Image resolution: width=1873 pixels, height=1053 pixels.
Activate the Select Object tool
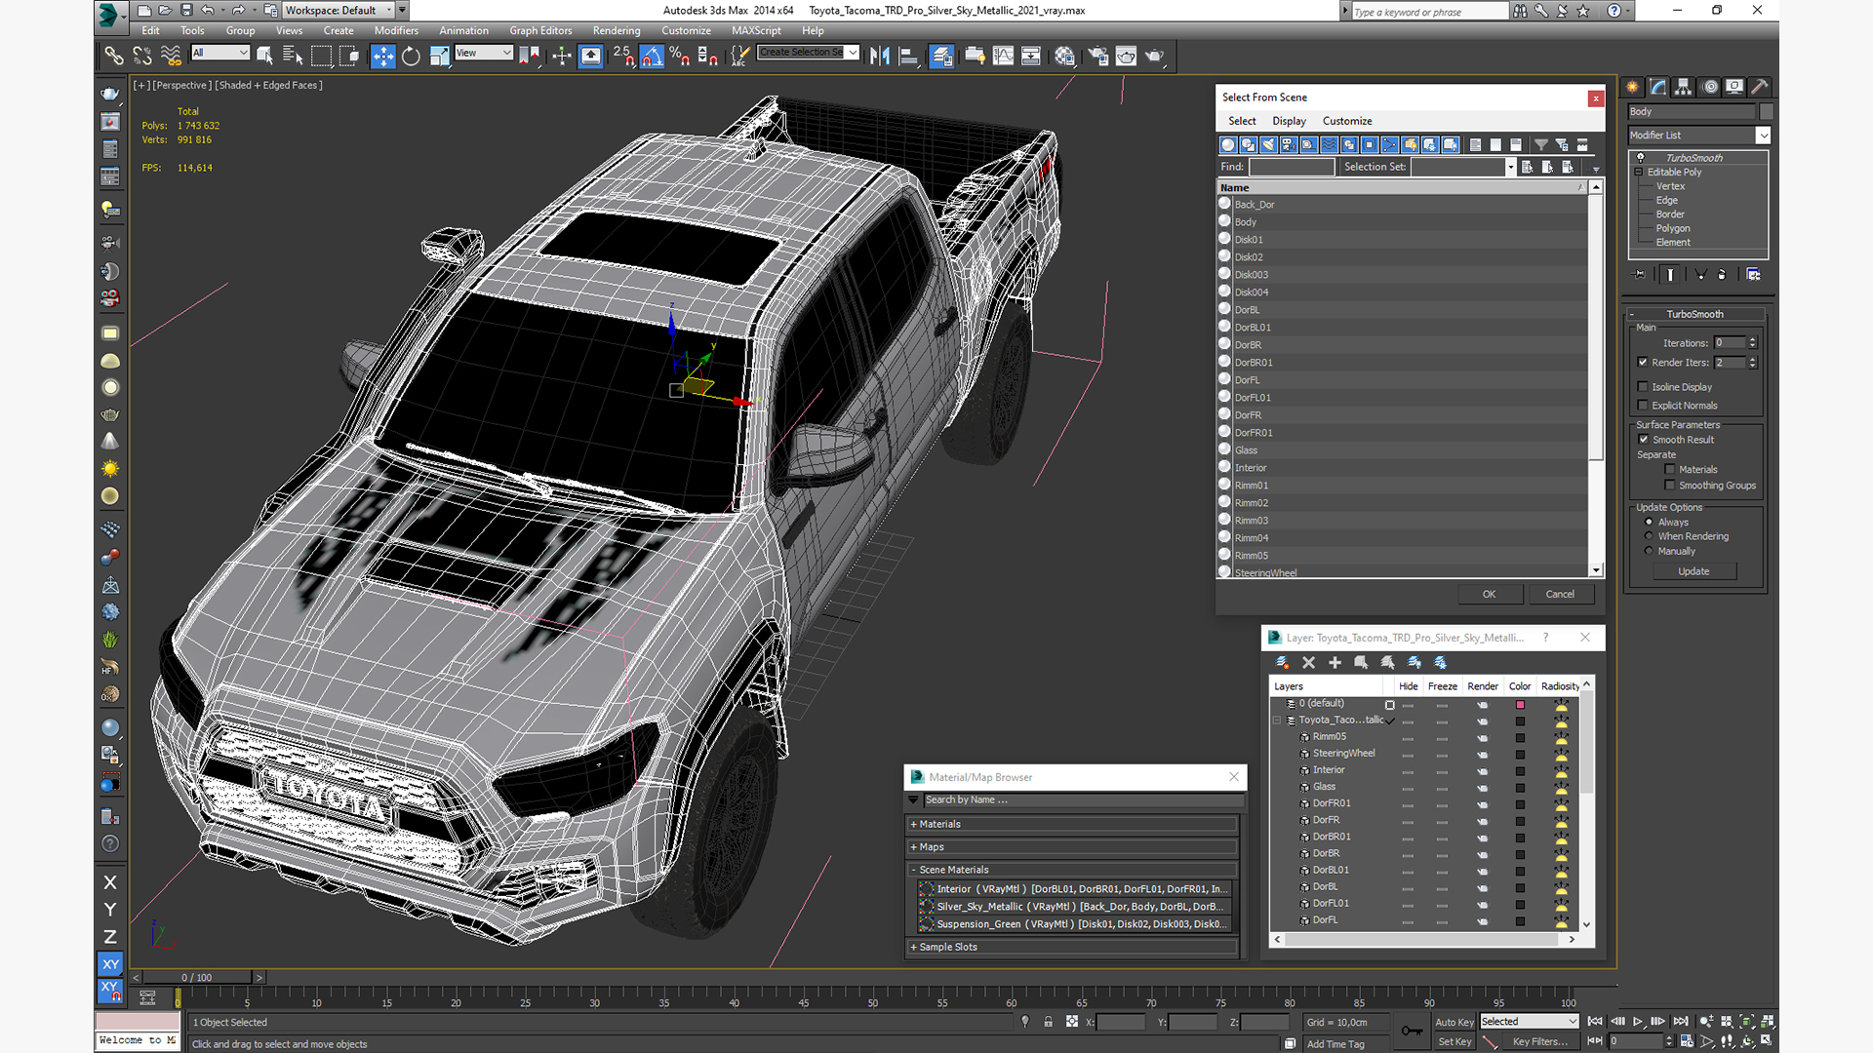pyautogui.click(x=264, y=56)
